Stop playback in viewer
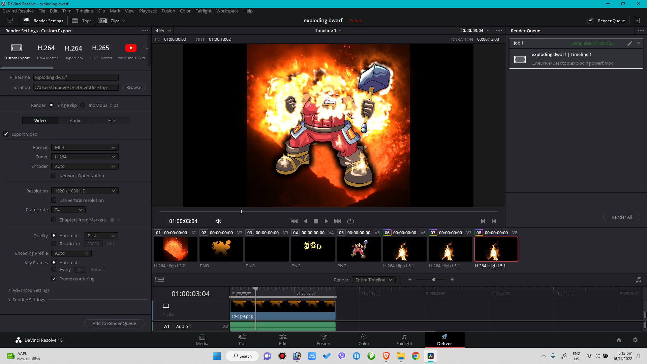The height and width of the screenshot is (364, 647). click(x=316, y=221)
